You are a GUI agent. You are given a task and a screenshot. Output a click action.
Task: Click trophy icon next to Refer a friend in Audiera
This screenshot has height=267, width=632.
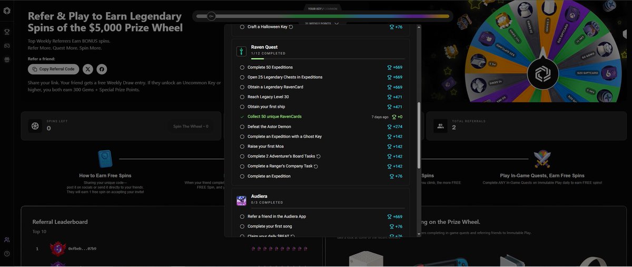click(390, 217)
